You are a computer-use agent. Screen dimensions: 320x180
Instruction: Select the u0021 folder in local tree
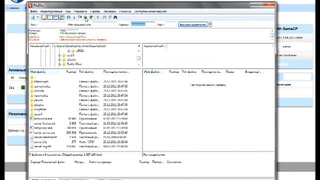(x=80, y=51)
